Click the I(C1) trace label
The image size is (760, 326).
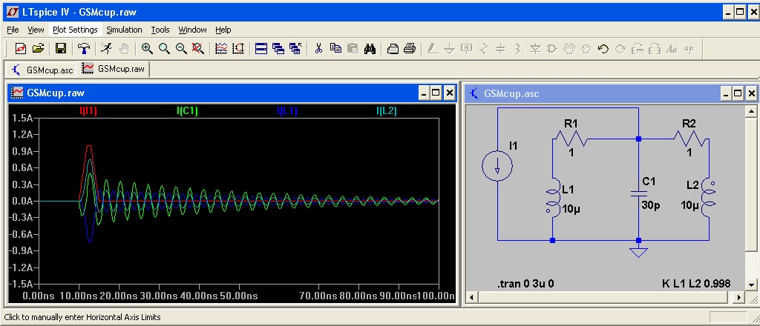click(x=187, y=111)
